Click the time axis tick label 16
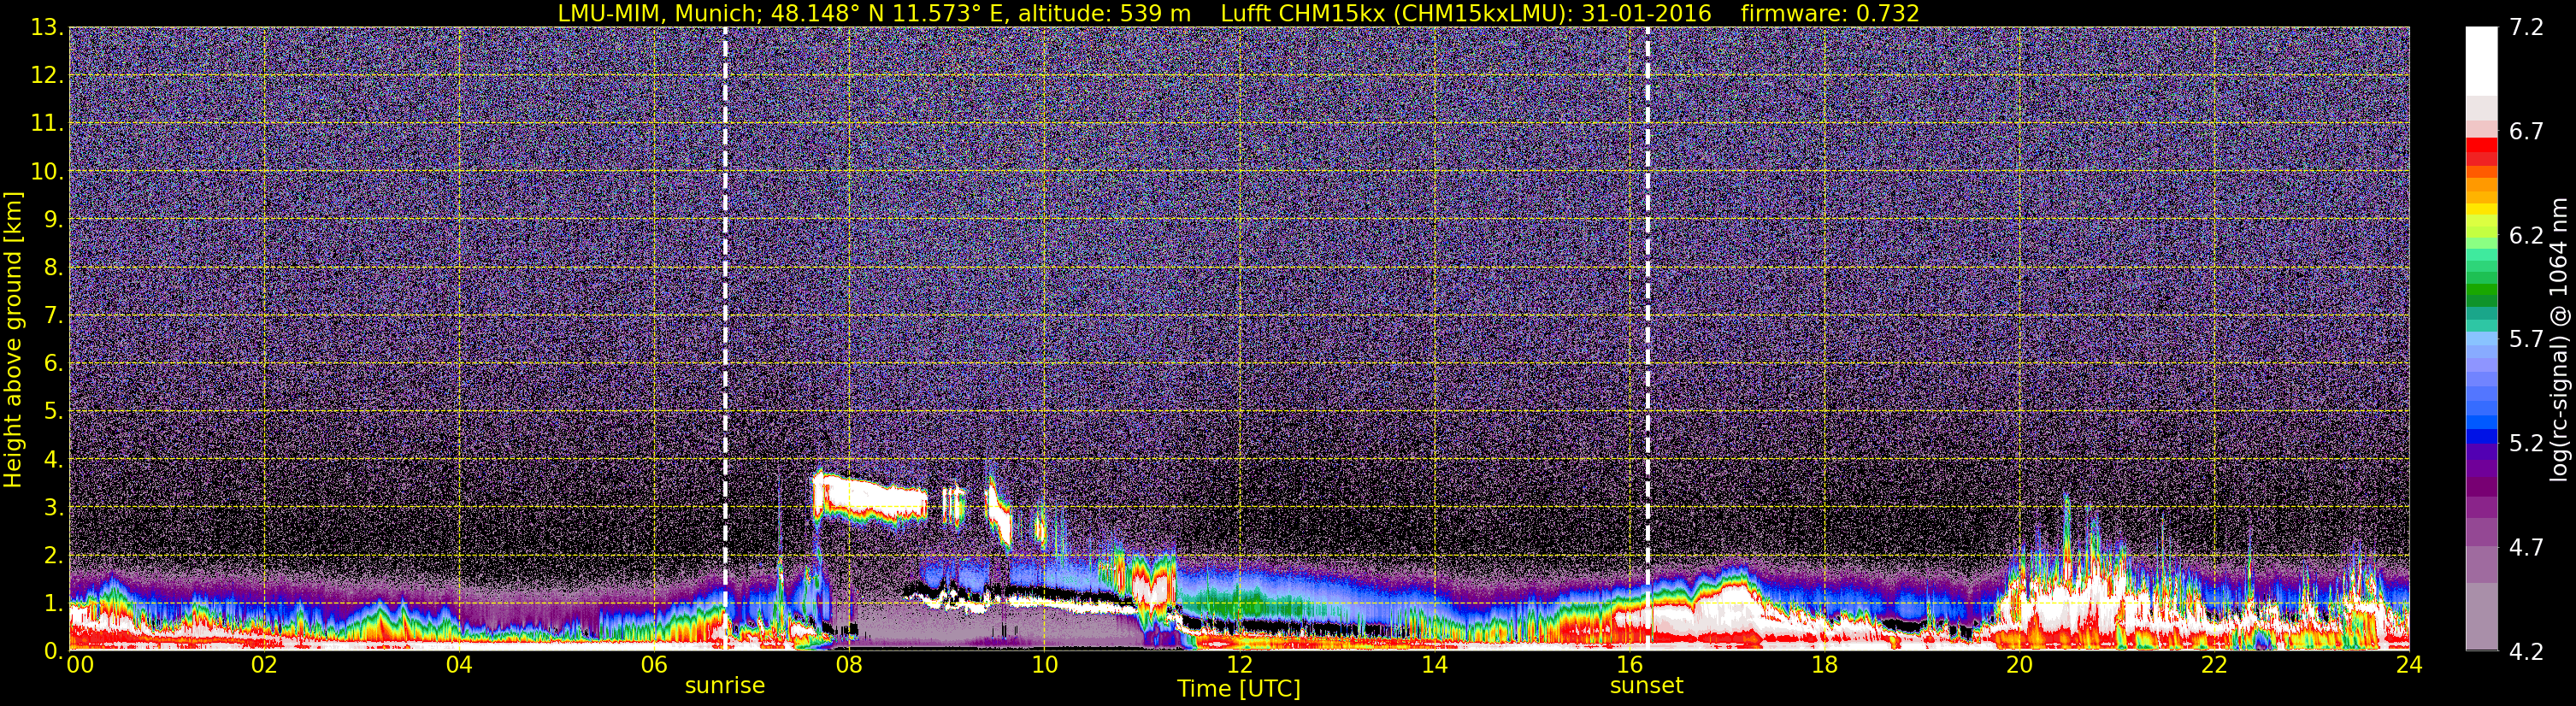This screenshot has height=706, width=2576. tap(1629, 666)
